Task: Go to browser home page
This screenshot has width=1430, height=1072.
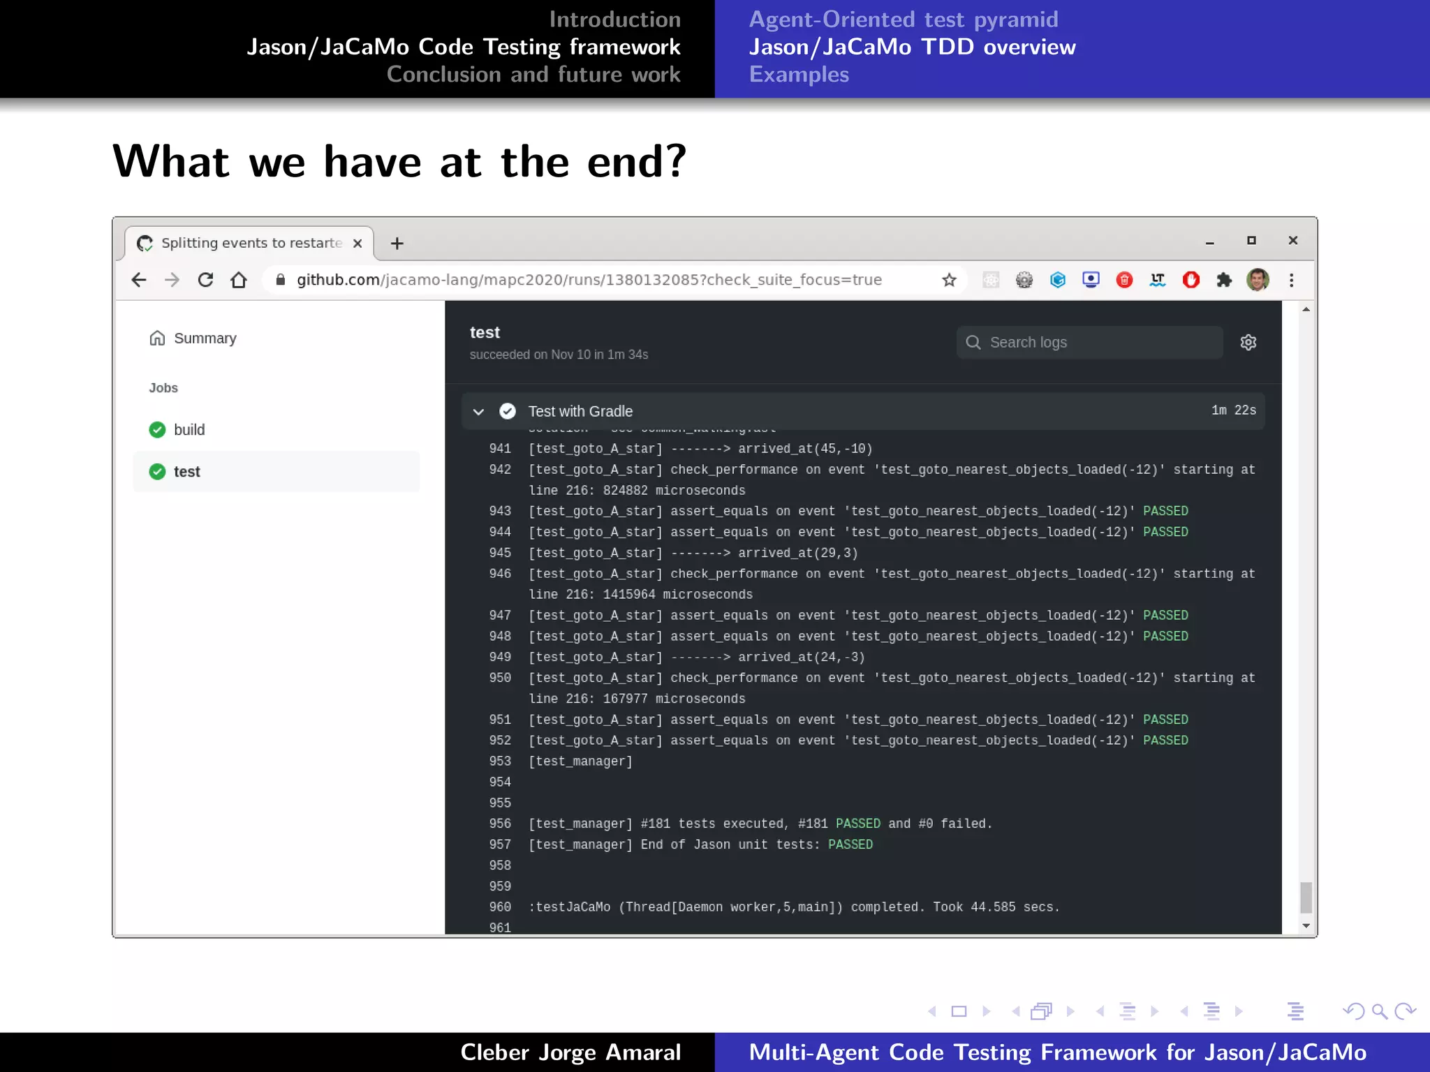Action: pyautogui.click(x=239, y=280)
